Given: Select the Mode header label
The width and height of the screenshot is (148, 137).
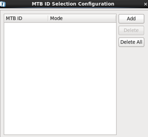Looking at the screenshot, I should [x=56, y=18].
